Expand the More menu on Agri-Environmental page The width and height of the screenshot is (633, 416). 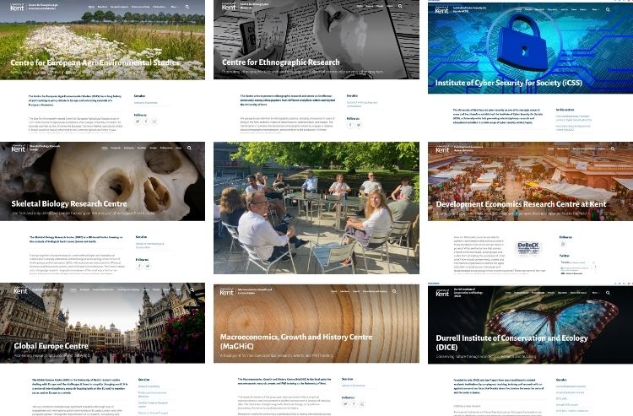pos(174,7)
